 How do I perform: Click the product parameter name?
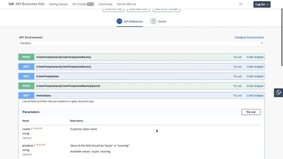click(x=27, y=145)
